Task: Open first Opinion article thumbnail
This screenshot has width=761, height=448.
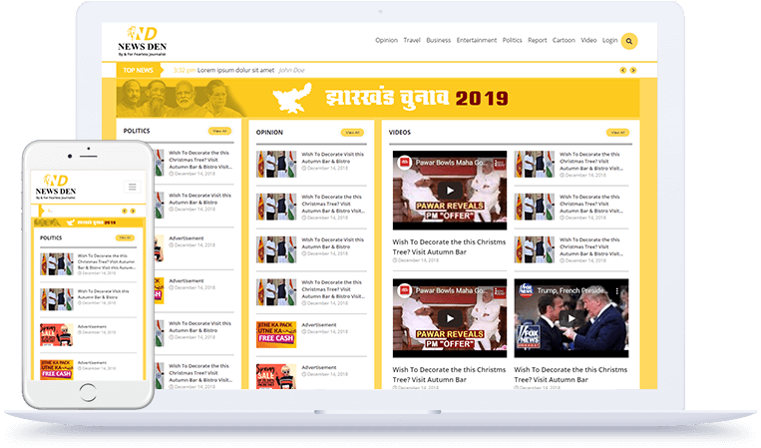Action: pos(276,164)
